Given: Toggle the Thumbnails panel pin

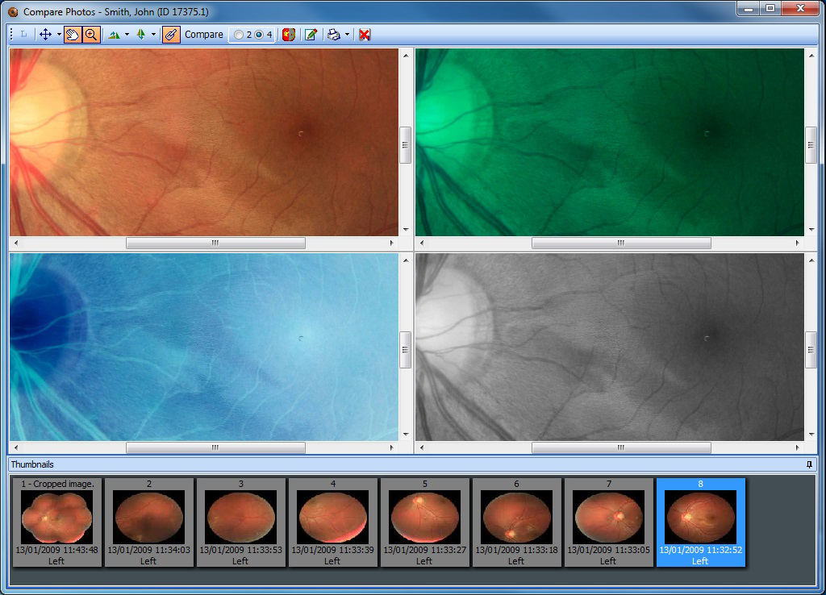Looking at the screenshot, I should pyautogui.click(x=809, y=464).
